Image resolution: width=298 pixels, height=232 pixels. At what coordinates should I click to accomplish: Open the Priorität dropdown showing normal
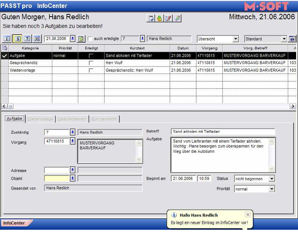tap(272, 189)
